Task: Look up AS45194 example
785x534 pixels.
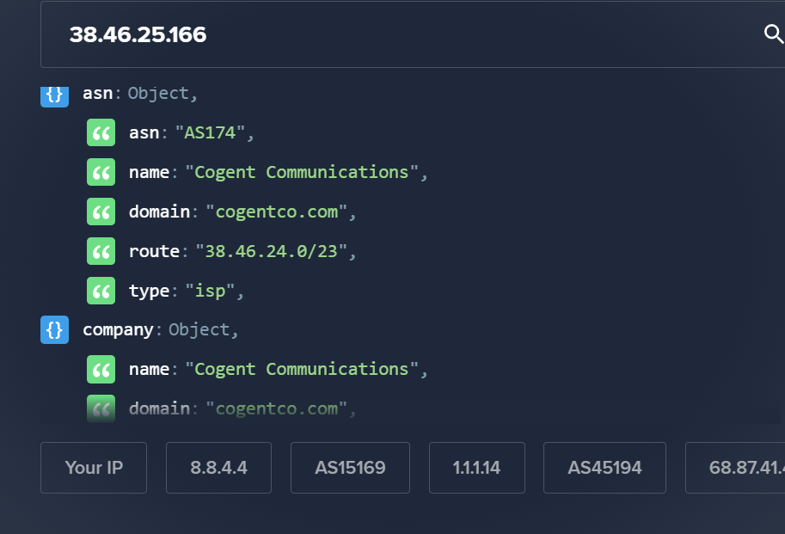Action: [604, 468]
